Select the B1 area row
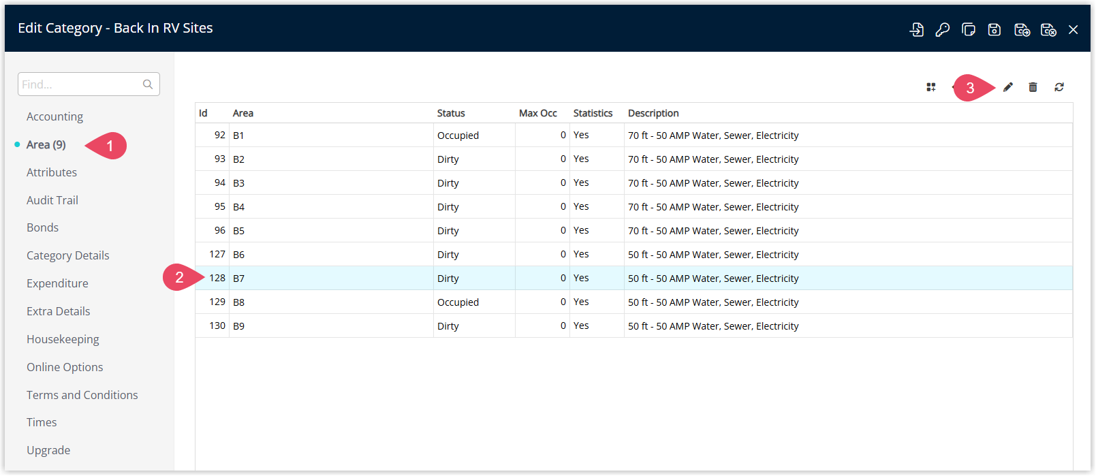 pyautogui.click(x=633, y=136)
